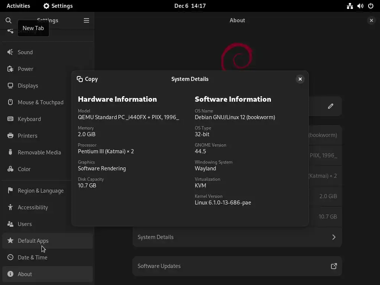
Task: Open Date & Time settings
Action: (x=47, y=257)
